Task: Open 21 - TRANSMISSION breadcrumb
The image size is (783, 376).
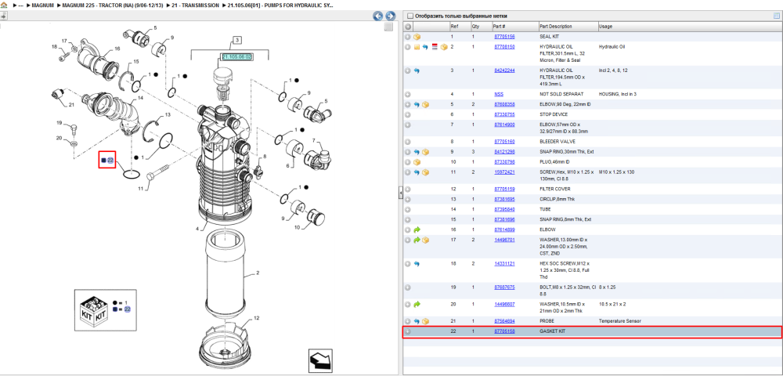Action: 195,5
